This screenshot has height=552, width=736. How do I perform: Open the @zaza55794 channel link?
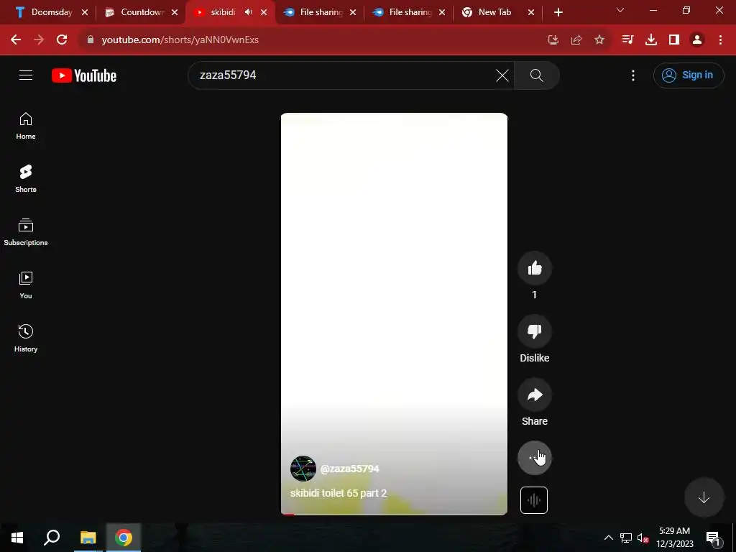pos(350,469)
